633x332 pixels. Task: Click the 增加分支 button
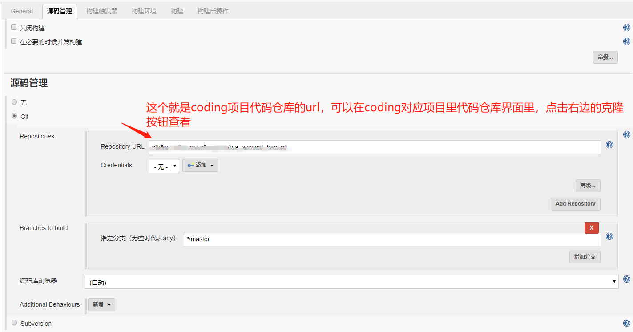click(585, 257)
